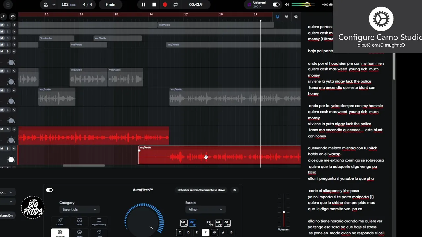Image resolution: width=422 pixels, height=237 pixels.
Task: Toggle the magnet snap icon
Action: (277, 17)
